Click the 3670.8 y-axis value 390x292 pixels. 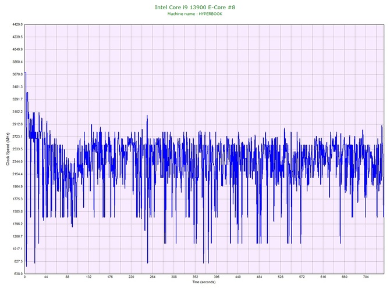17,74
